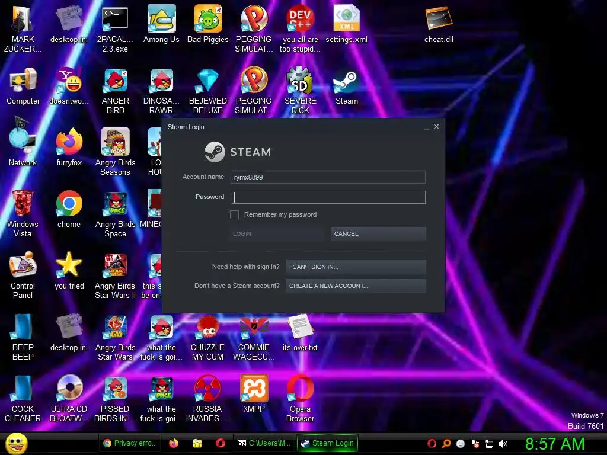Click the Opera icon in system tray
The height and width of the screenshot is (455, 607).
coord(432,444)
